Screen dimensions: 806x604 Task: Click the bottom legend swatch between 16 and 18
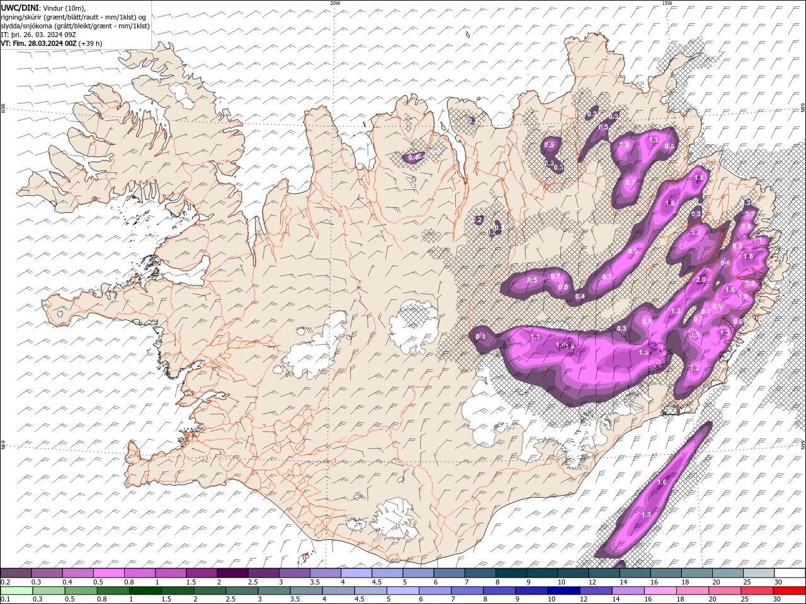661,591
